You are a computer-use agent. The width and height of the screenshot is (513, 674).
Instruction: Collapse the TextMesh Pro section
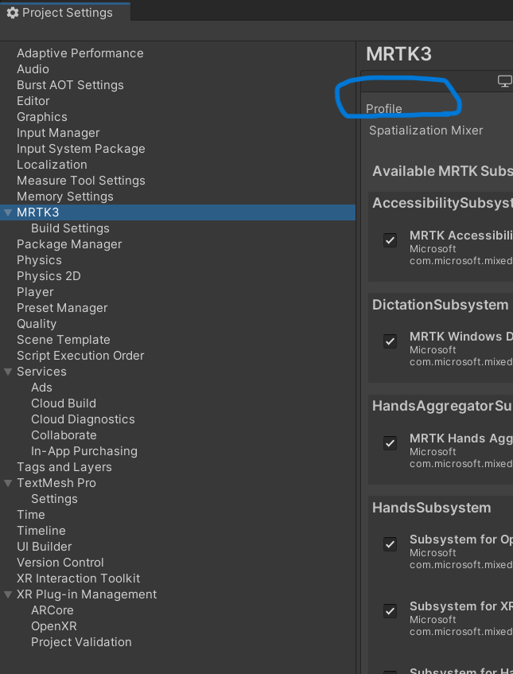7,482
